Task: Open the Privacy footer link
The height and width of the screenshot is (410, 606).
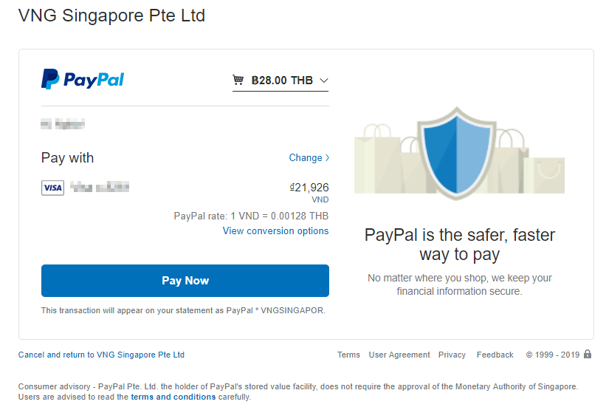Action: [x=452, y=355]
